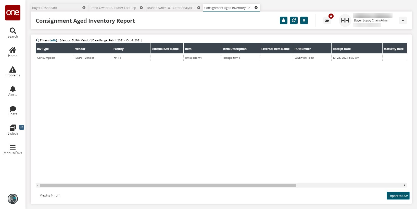This screenshot has width=417, height=209.
Task: Open the Problems warning icon
Action: 13,72
